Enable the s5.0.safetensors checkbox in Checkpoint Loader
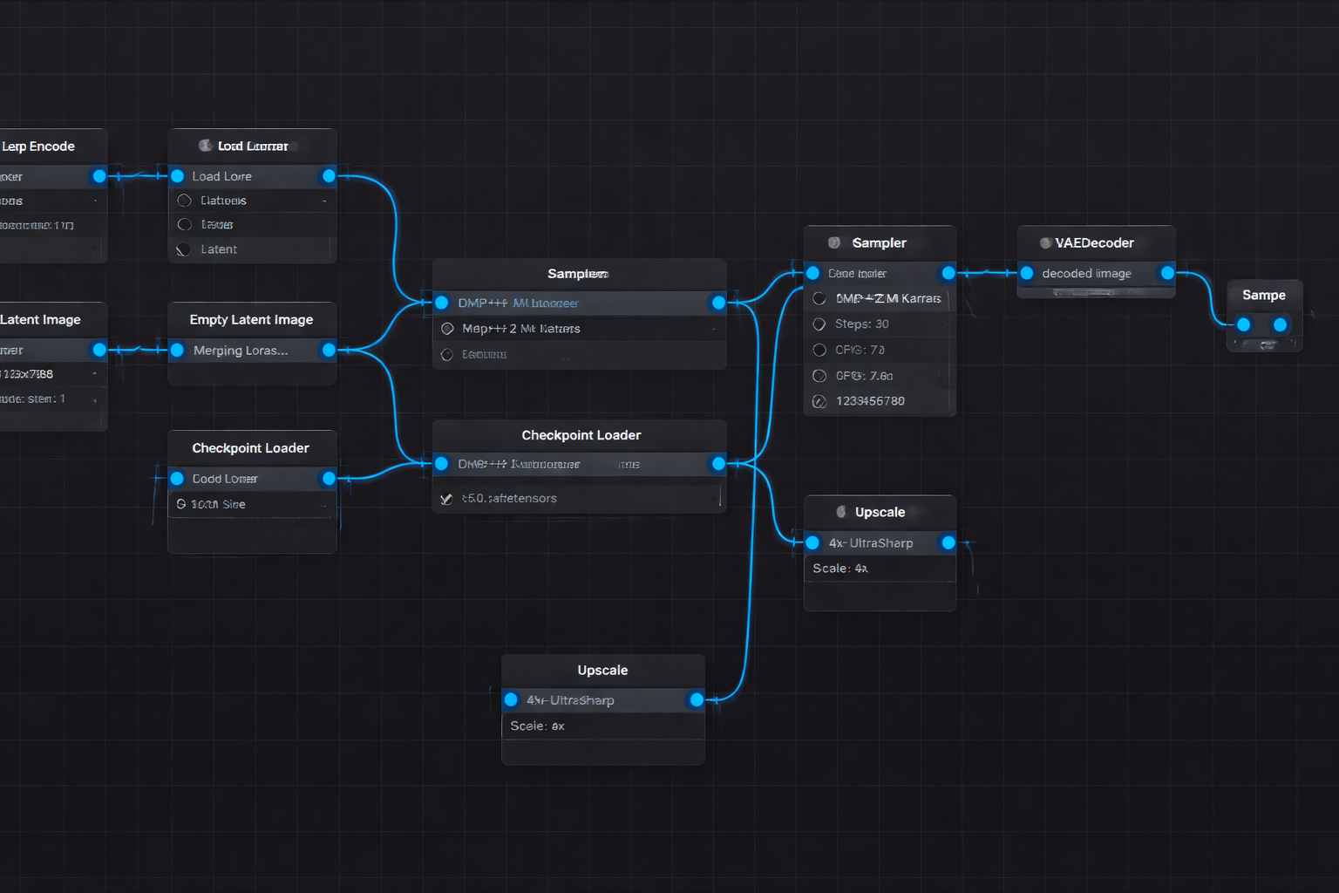 [448, 498]
